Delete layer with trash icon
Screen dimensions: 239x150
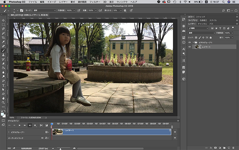[233, 148]
